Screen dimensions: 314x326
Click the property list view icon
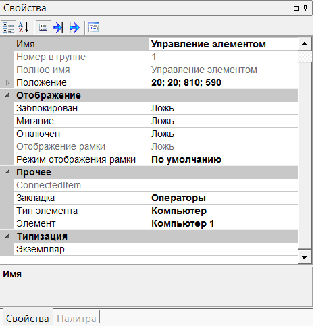[43, 28]
